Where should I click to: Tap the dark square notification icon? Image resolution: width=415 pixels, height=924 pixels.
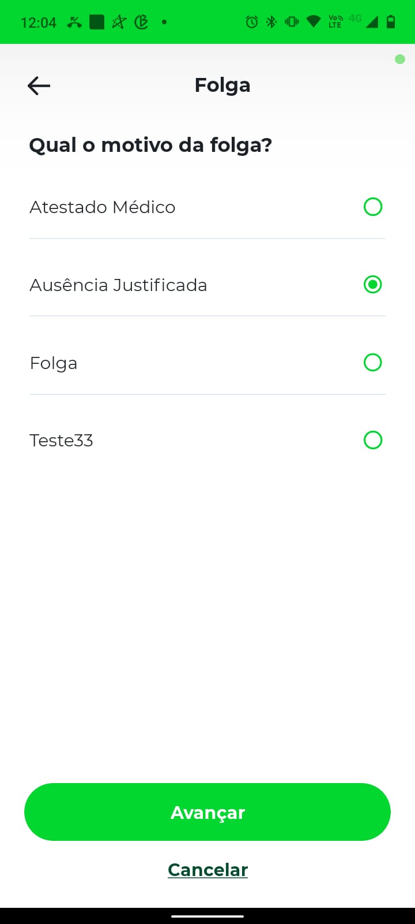coord(97,23)
